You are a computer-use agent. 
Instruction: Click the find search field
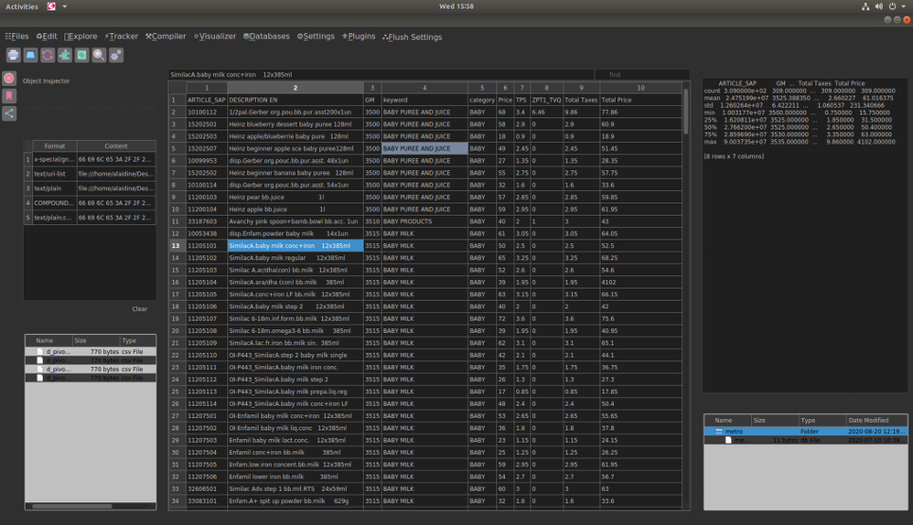(644, 74)
